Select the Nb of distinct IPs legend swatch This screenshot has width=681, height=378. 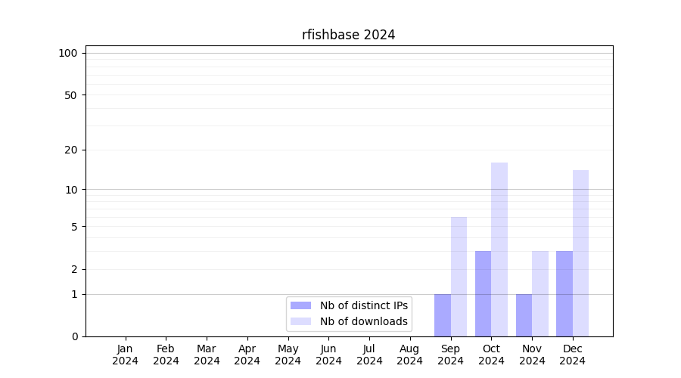(300, 305)
